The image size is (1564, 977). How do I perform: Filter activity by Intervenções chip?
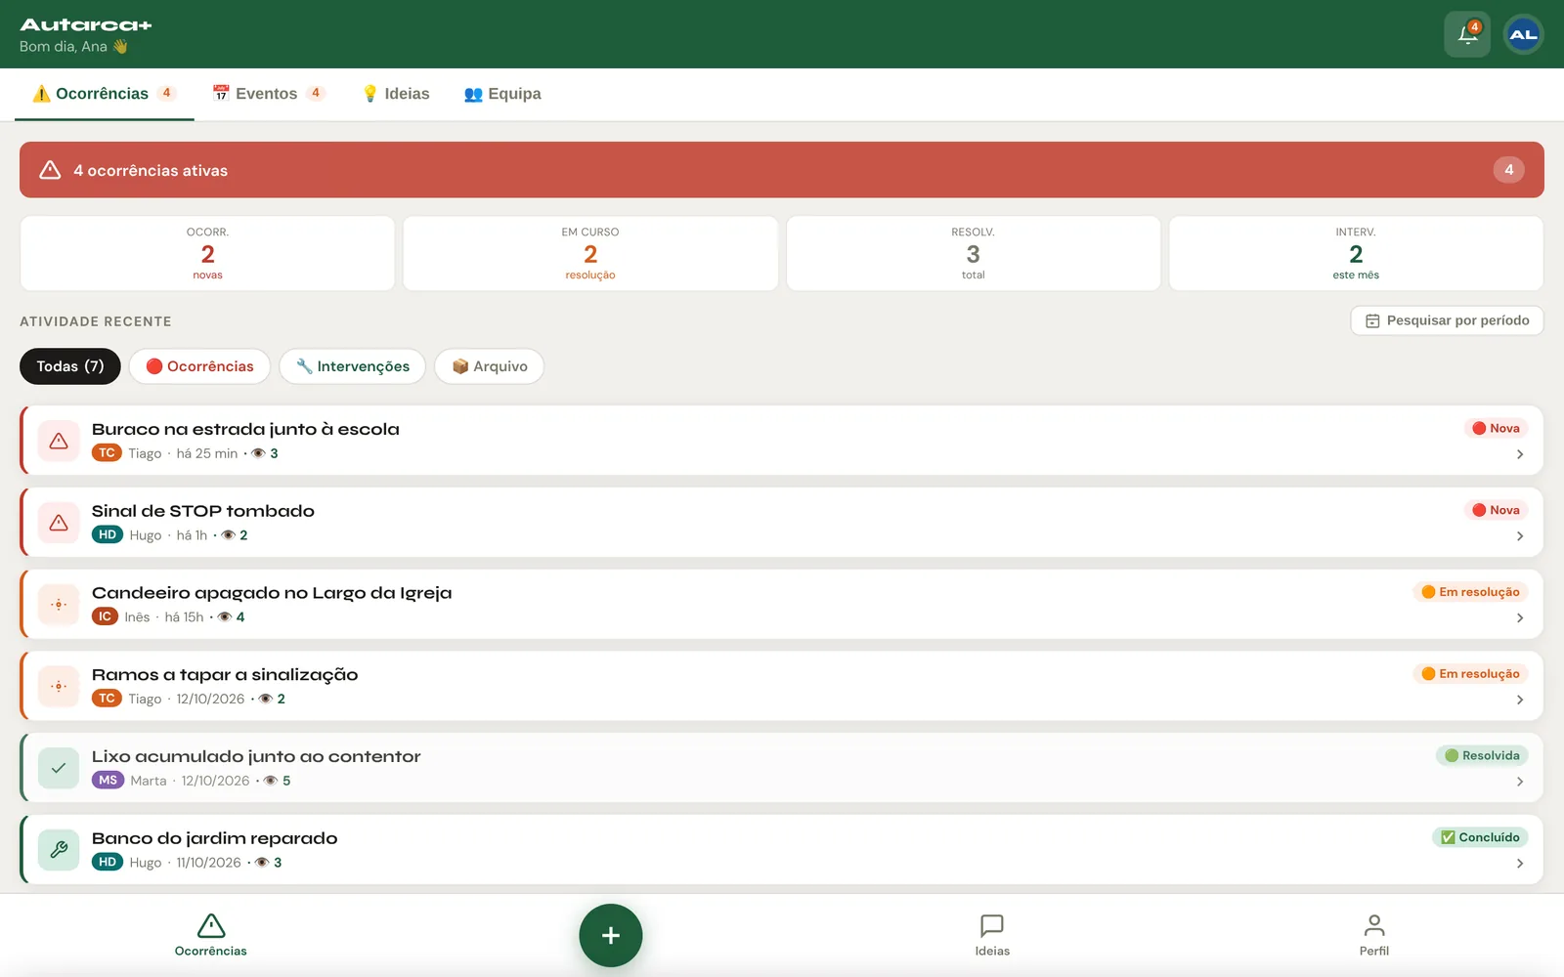[353, 366]
